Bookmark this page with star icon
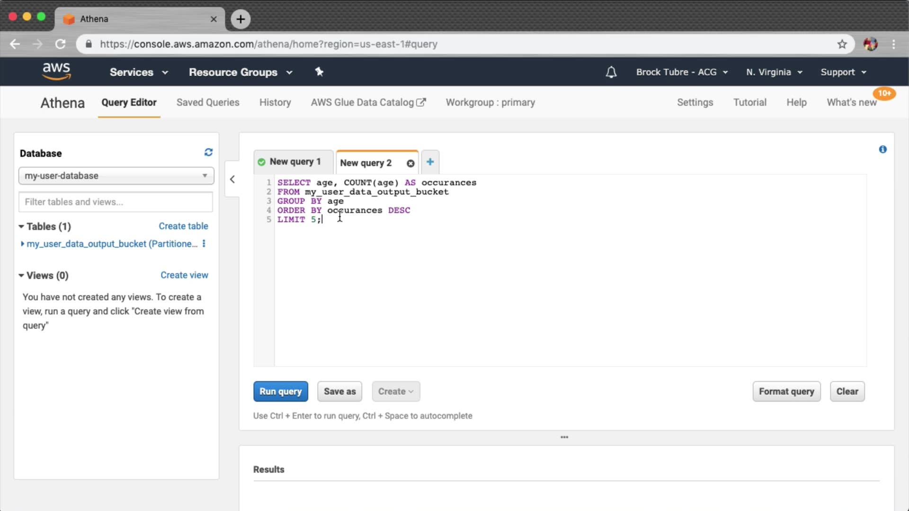 842,44
